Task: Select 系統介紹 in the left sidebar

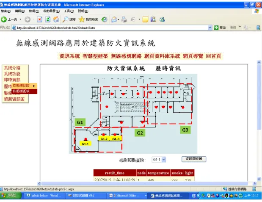Action: point(12,68)
